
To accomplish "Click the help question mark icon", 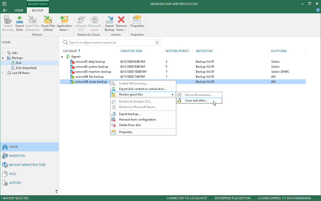I will coord(318,10).
